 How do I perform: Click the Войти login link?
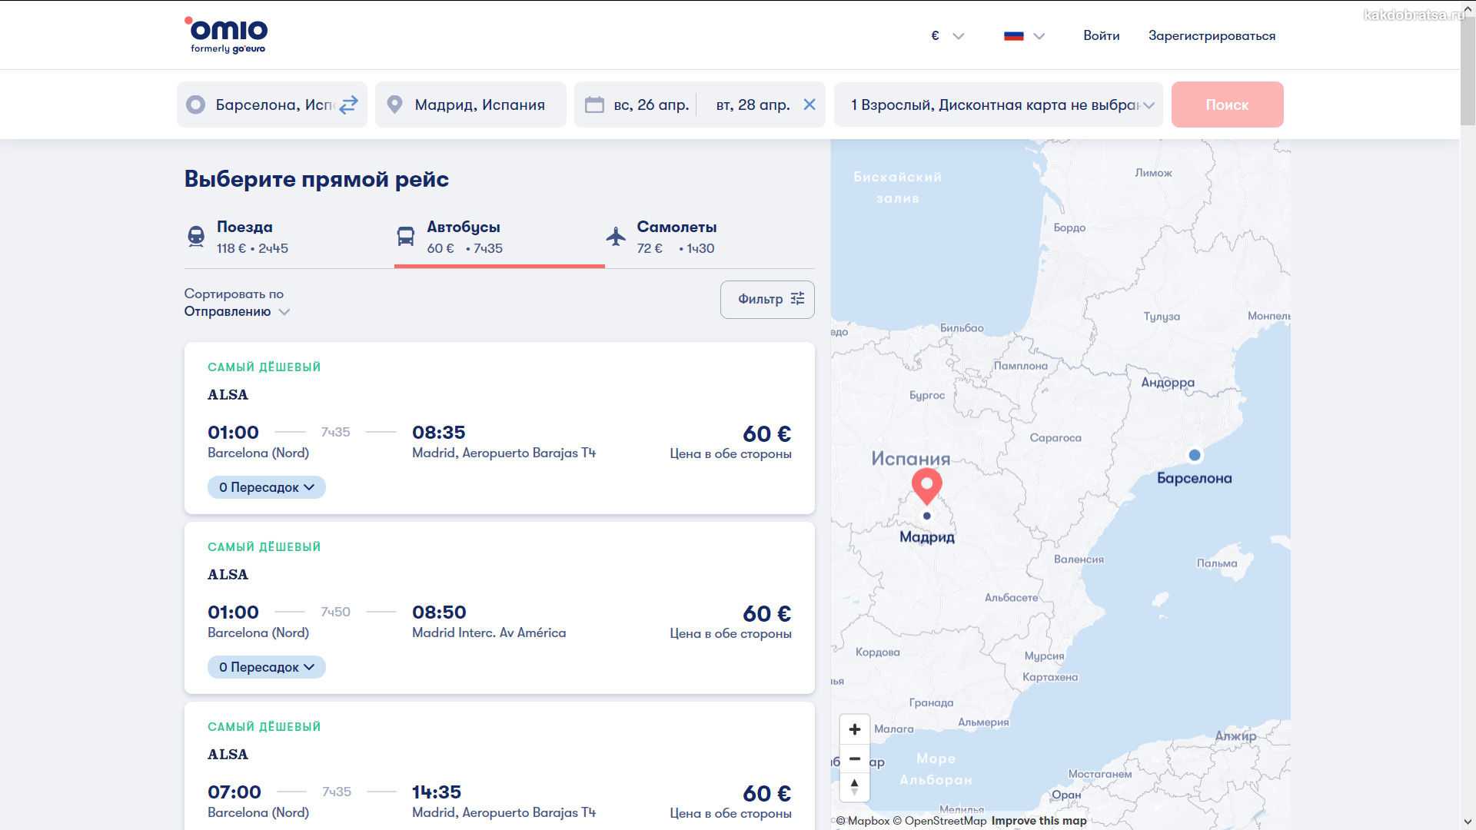coord(1101,36)
